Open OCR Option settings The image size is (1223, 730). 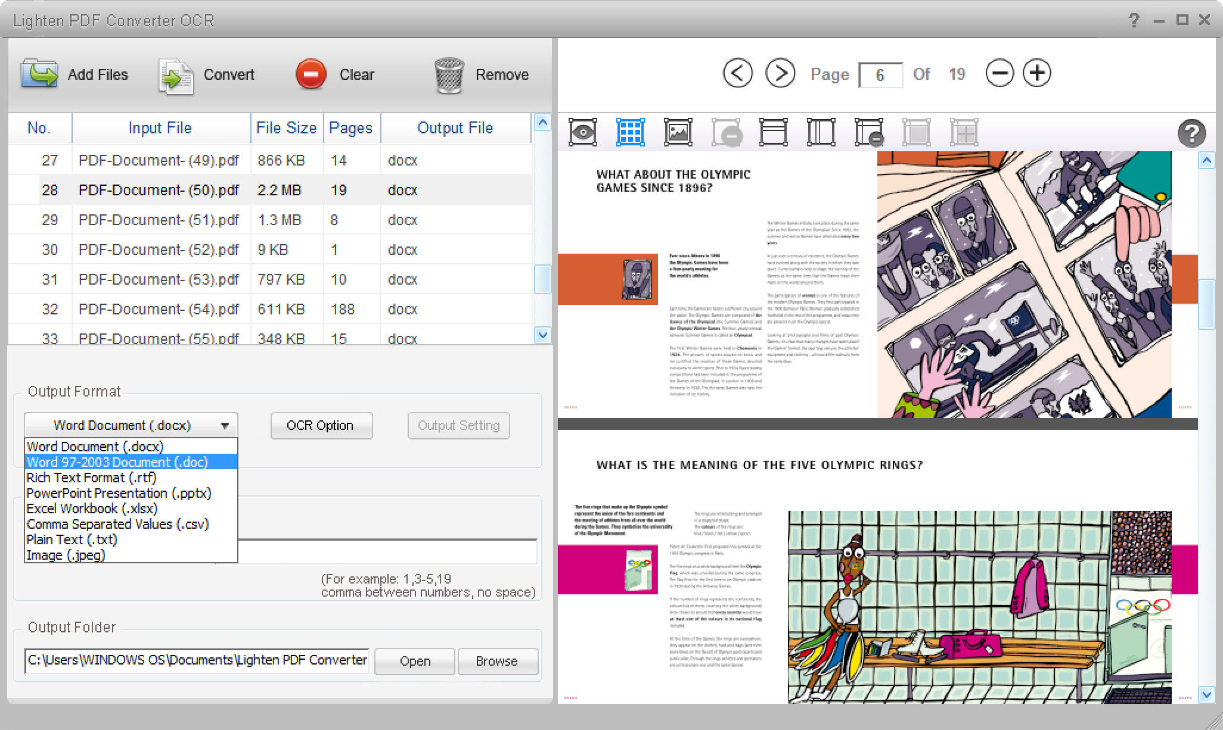pos(321,426)
